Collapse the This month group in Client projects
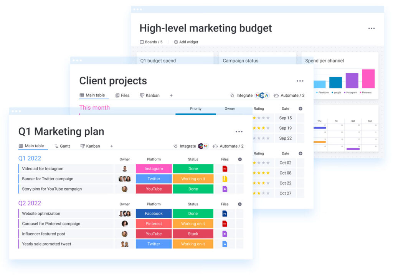Image resolution: width=393 pixels, height=275 pixels. click(x=94, y=108)
